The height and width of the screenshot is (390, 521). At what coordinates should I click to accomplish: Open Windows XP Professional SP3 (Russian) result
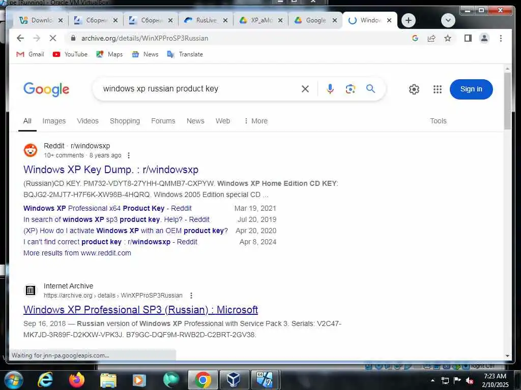[x=140, y=310]
